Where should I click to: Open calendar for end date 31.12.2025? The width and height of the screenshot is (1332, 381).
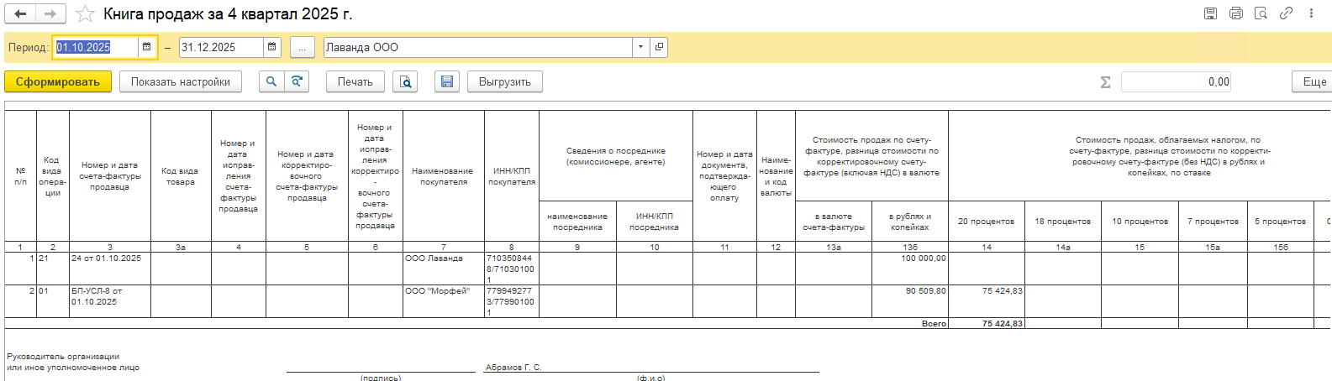[x=271, y=47]
